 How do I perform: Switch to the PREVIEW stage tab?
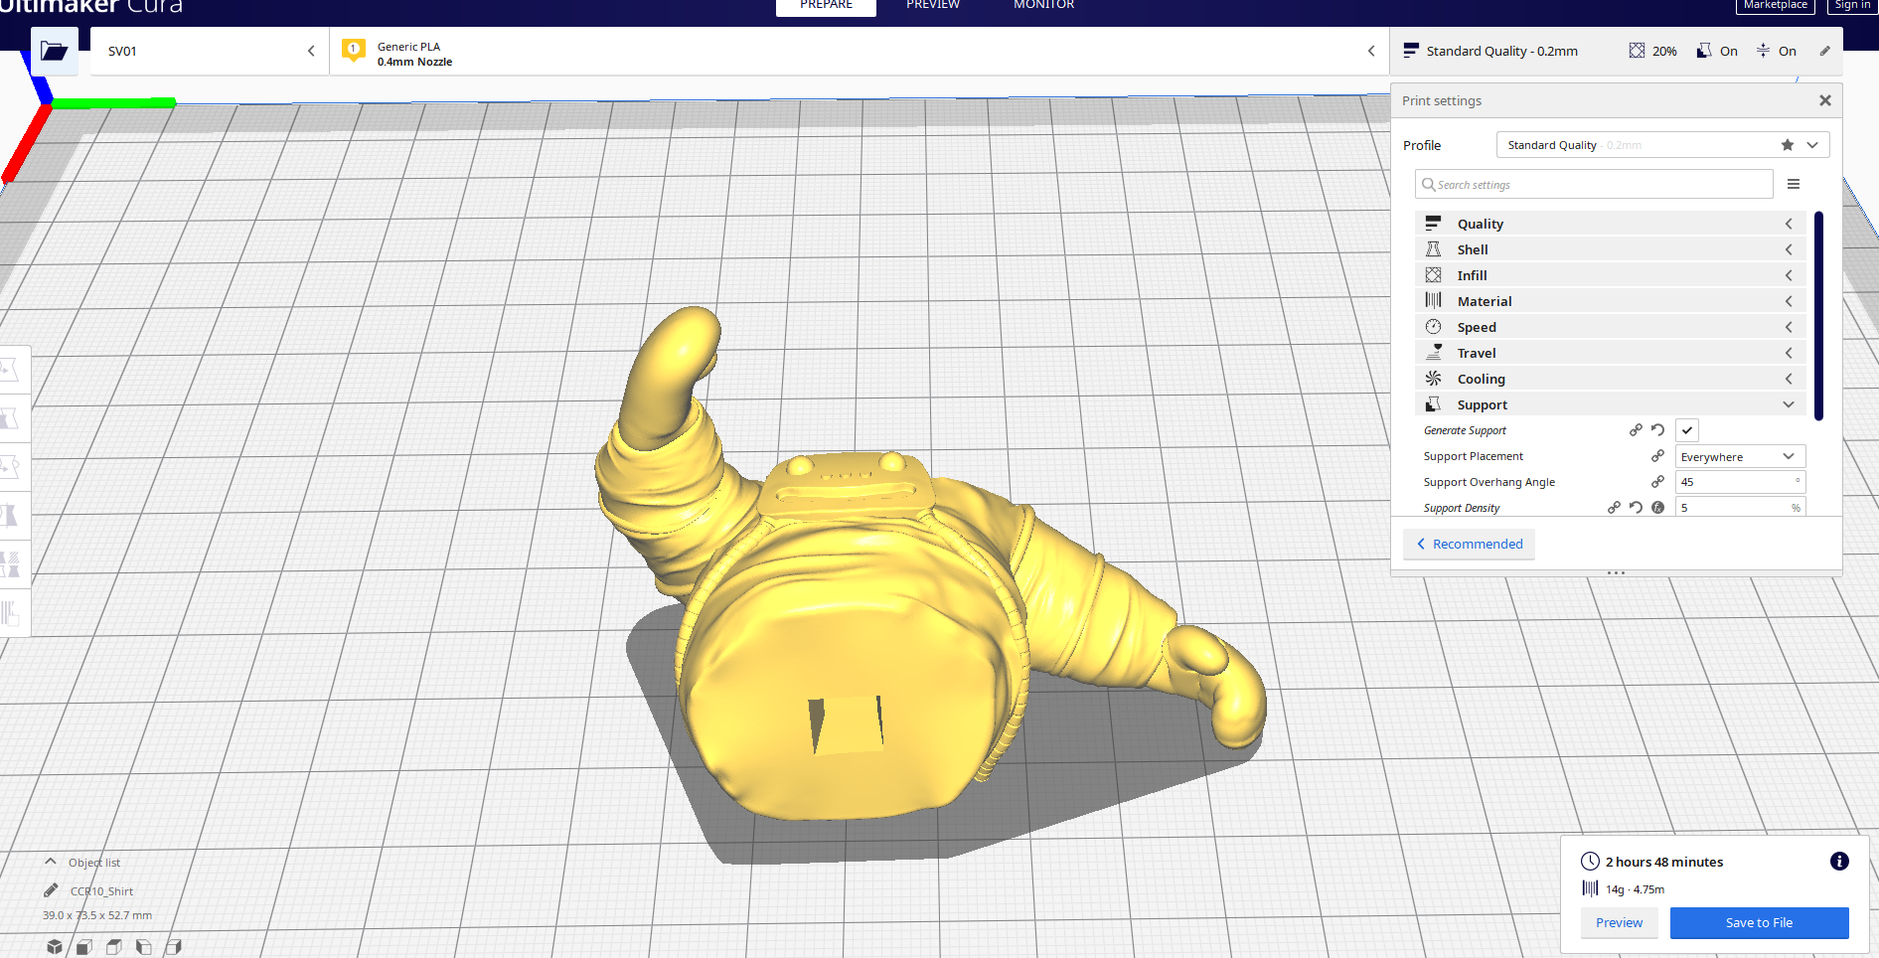point(933,6)
